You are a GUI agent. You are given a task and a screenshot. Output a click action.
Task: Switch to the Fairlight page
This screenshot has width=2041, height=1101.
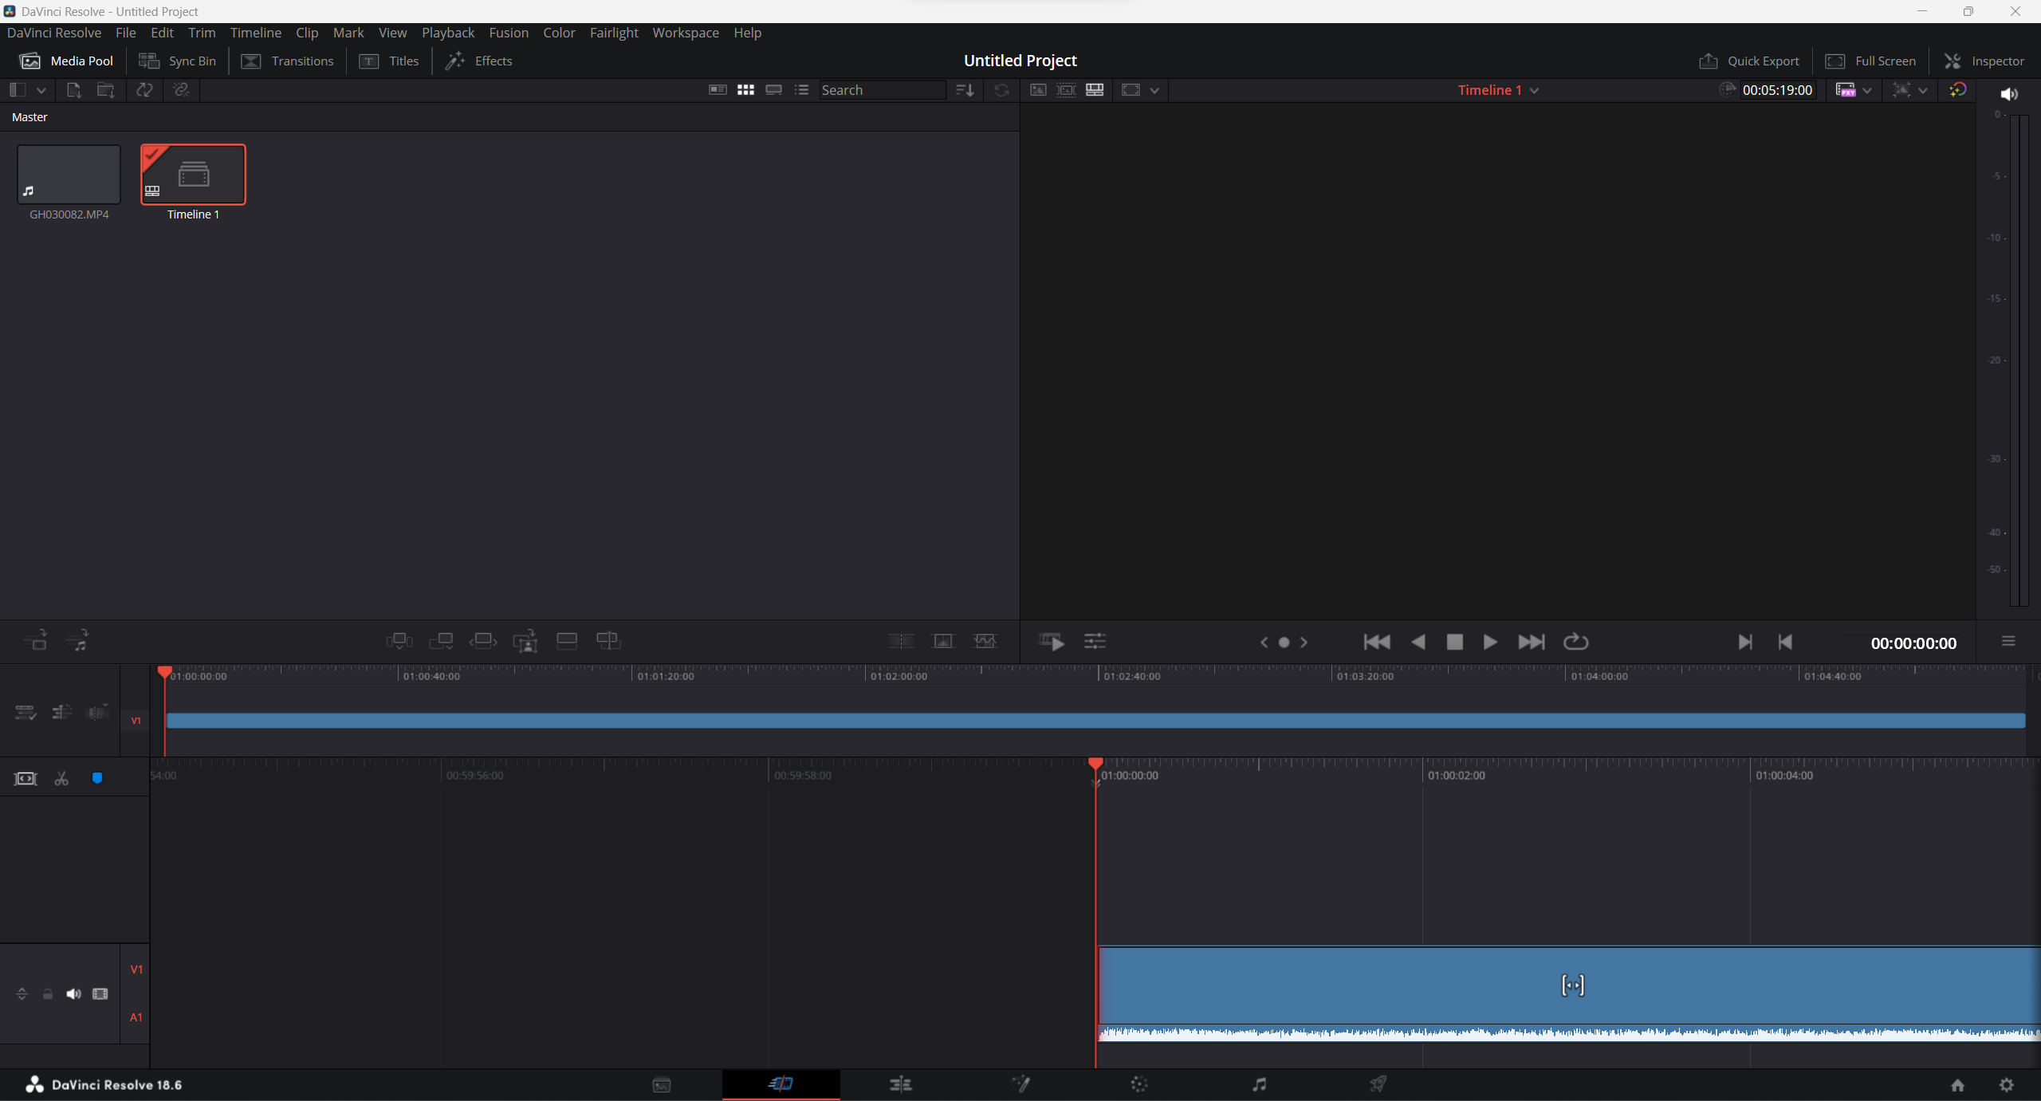1259,1084
